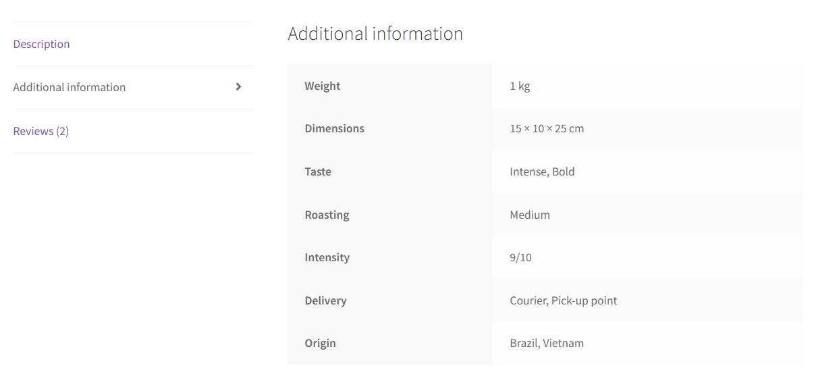Click the Origin attribute label
Image resolution: width=816 pixels, height=374 pixels.
pos(320,343)
